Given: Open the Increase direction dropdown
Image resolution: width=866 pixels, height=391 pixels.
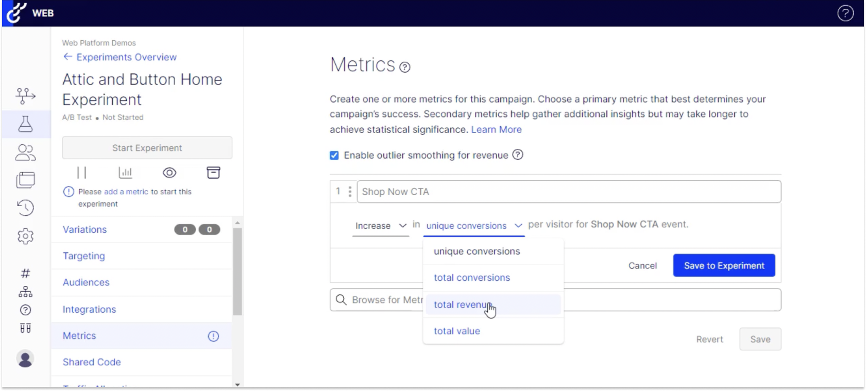Looking at the screenshot, I should [380, 226].
